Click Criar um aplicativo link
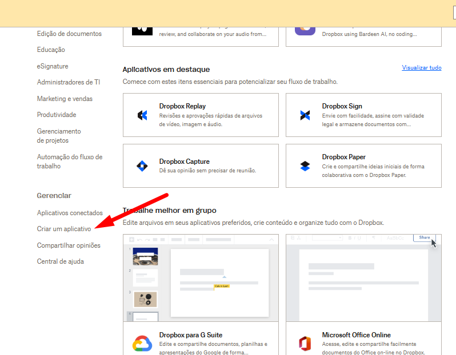456x355 pixels. (64, 229)
